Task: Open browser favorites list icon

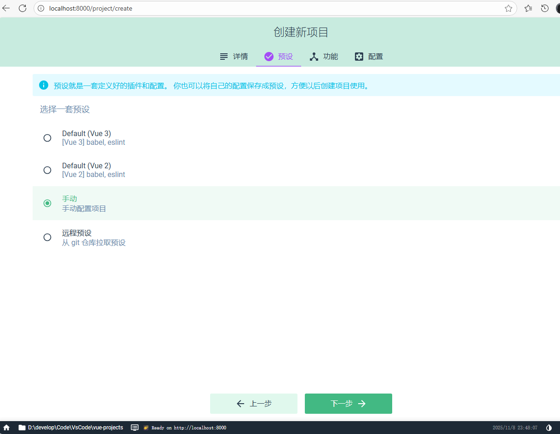Action: (528, 8)
